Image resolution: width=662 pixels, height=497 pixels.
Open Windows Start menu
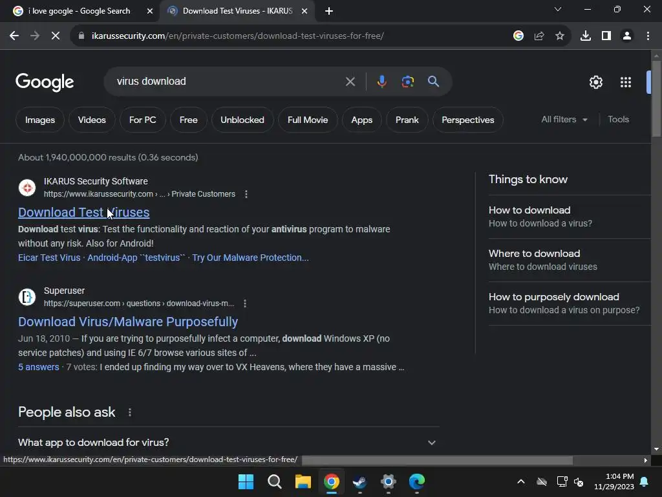click(246, 481)
